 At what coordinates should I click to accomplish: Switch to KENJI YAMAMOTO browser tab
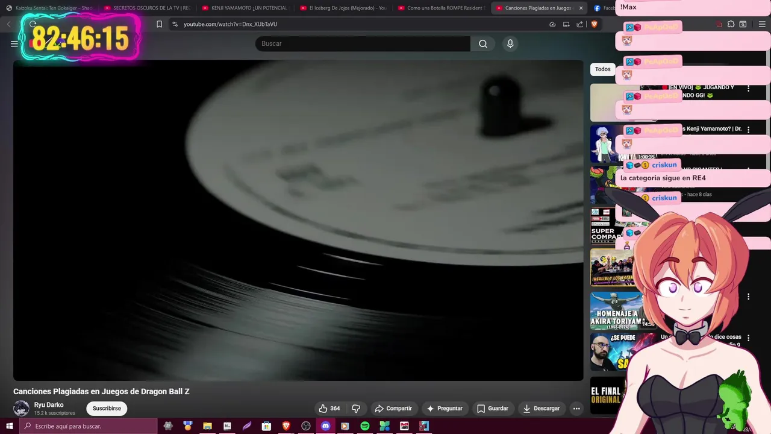tap(246, 8)
